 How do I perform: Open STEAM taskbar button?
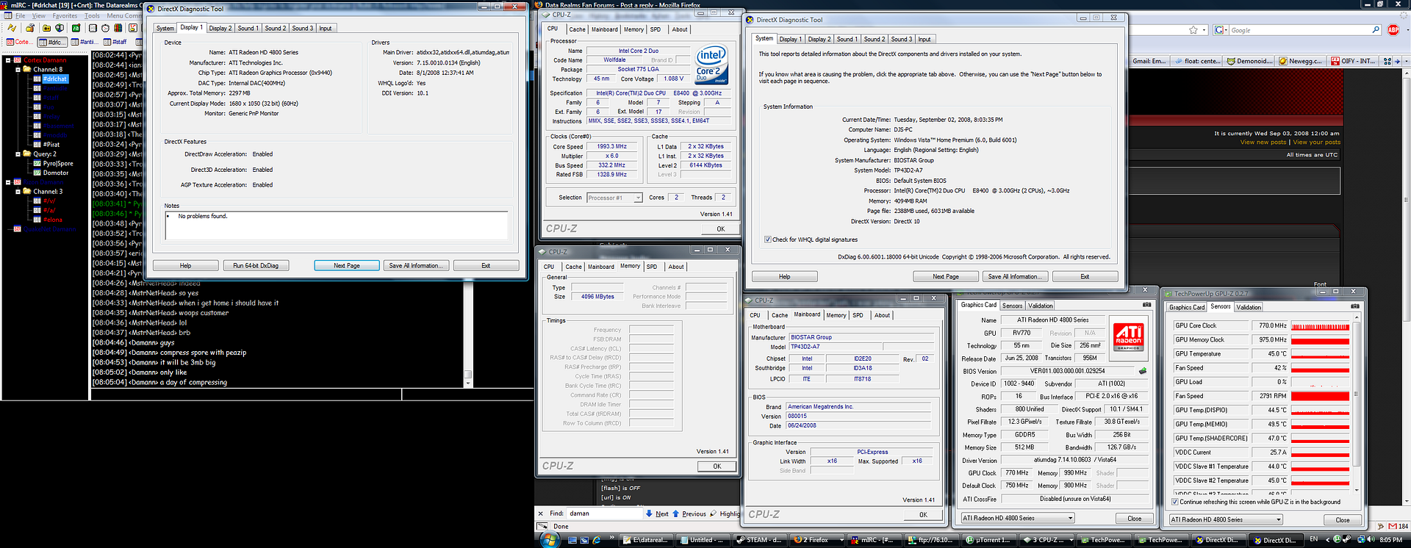pyautogui.click(x=759, y=540)
